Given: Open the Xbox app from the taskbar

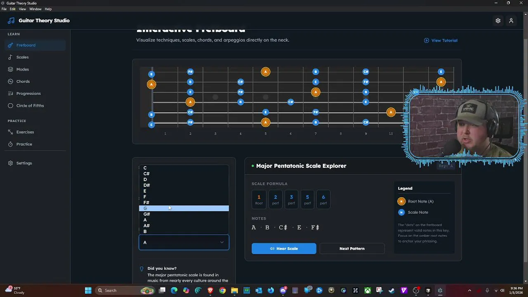Looking at the screenshot, I should [367, 290].
